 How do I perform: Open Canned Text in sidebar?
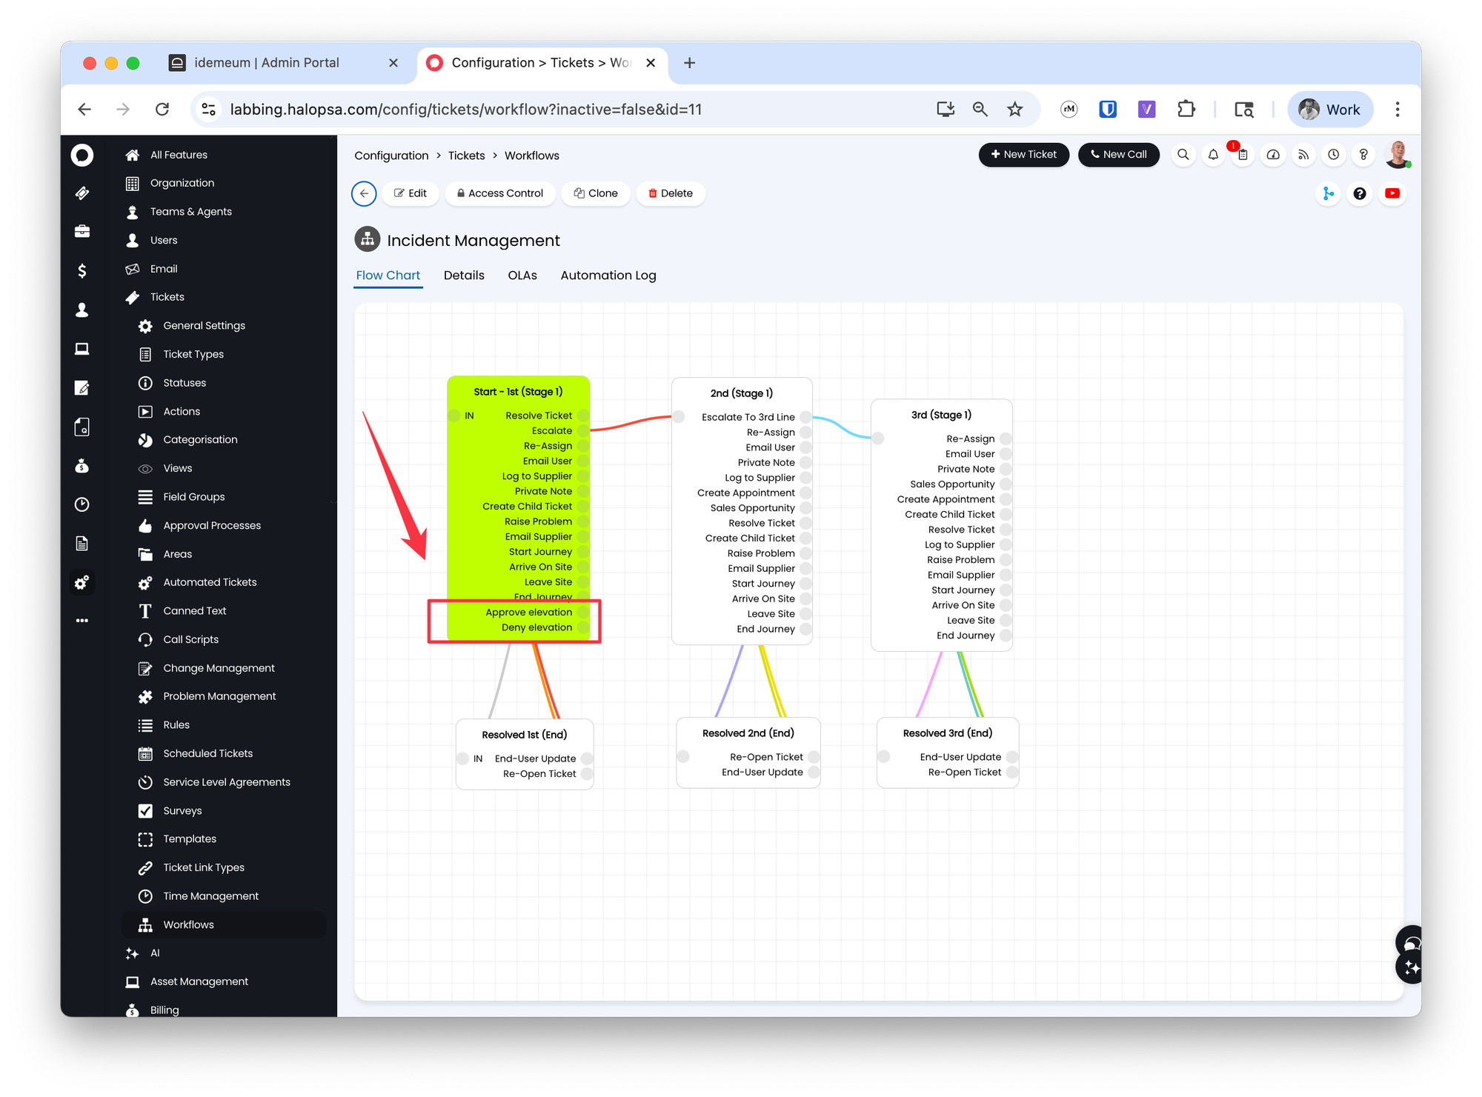point(195,611)
